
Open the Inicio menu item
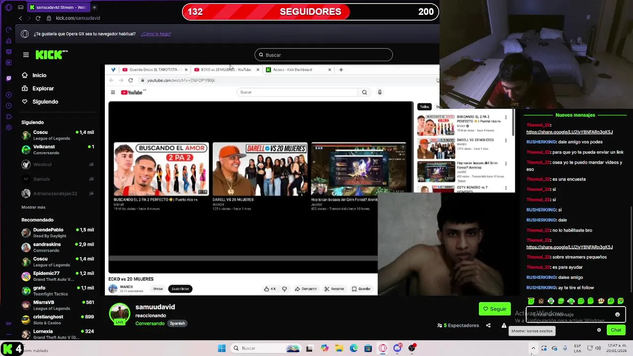click(34, 75)
